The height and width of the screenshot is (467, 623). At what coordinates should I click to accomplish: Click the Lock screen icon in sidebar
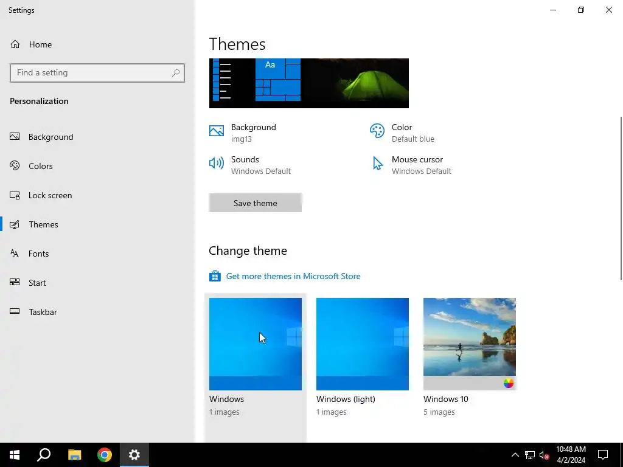coord(15,195)
